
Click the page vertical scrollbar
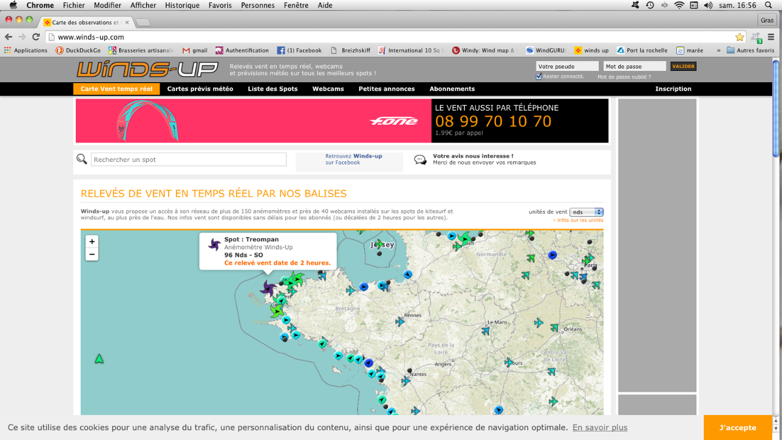776,108
